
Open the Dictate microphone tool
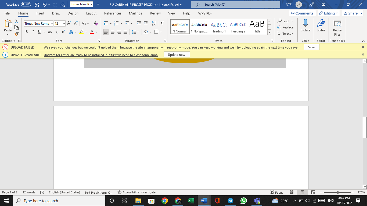pos(305,26)
